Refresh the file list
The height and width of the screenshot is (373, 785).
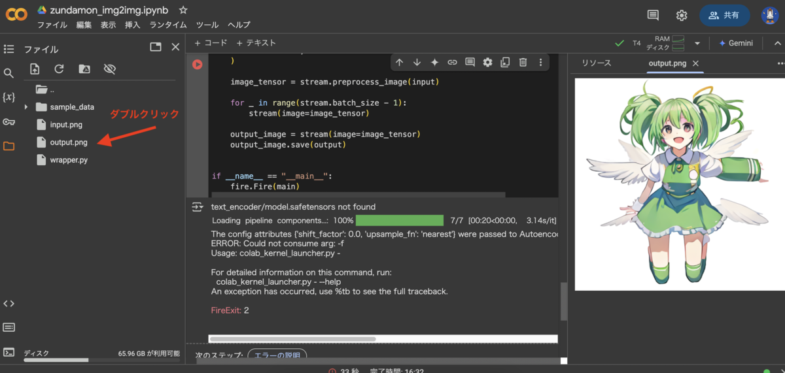59,69
